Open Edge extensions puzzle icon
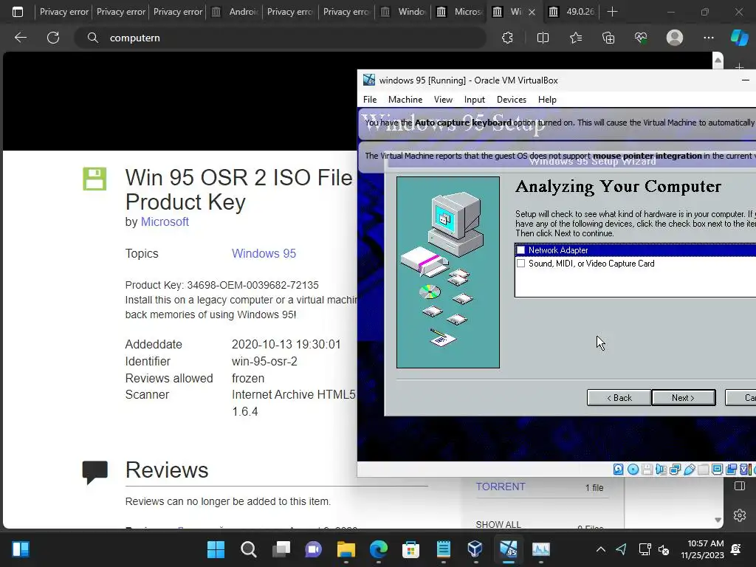This screenshot has height=567, width=756. tap(507, 38)
